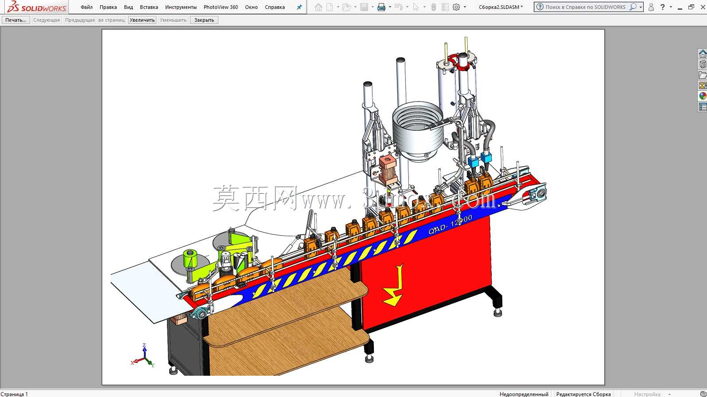Expand the New document dropdown arrow

click(x=338, y=7)
